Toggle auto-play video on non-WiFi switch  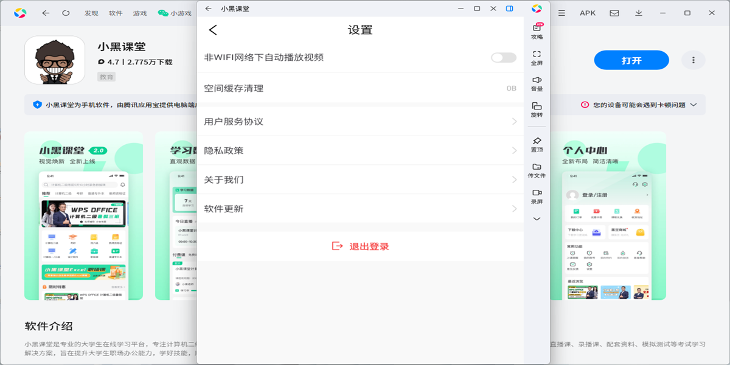coord(504,58)
